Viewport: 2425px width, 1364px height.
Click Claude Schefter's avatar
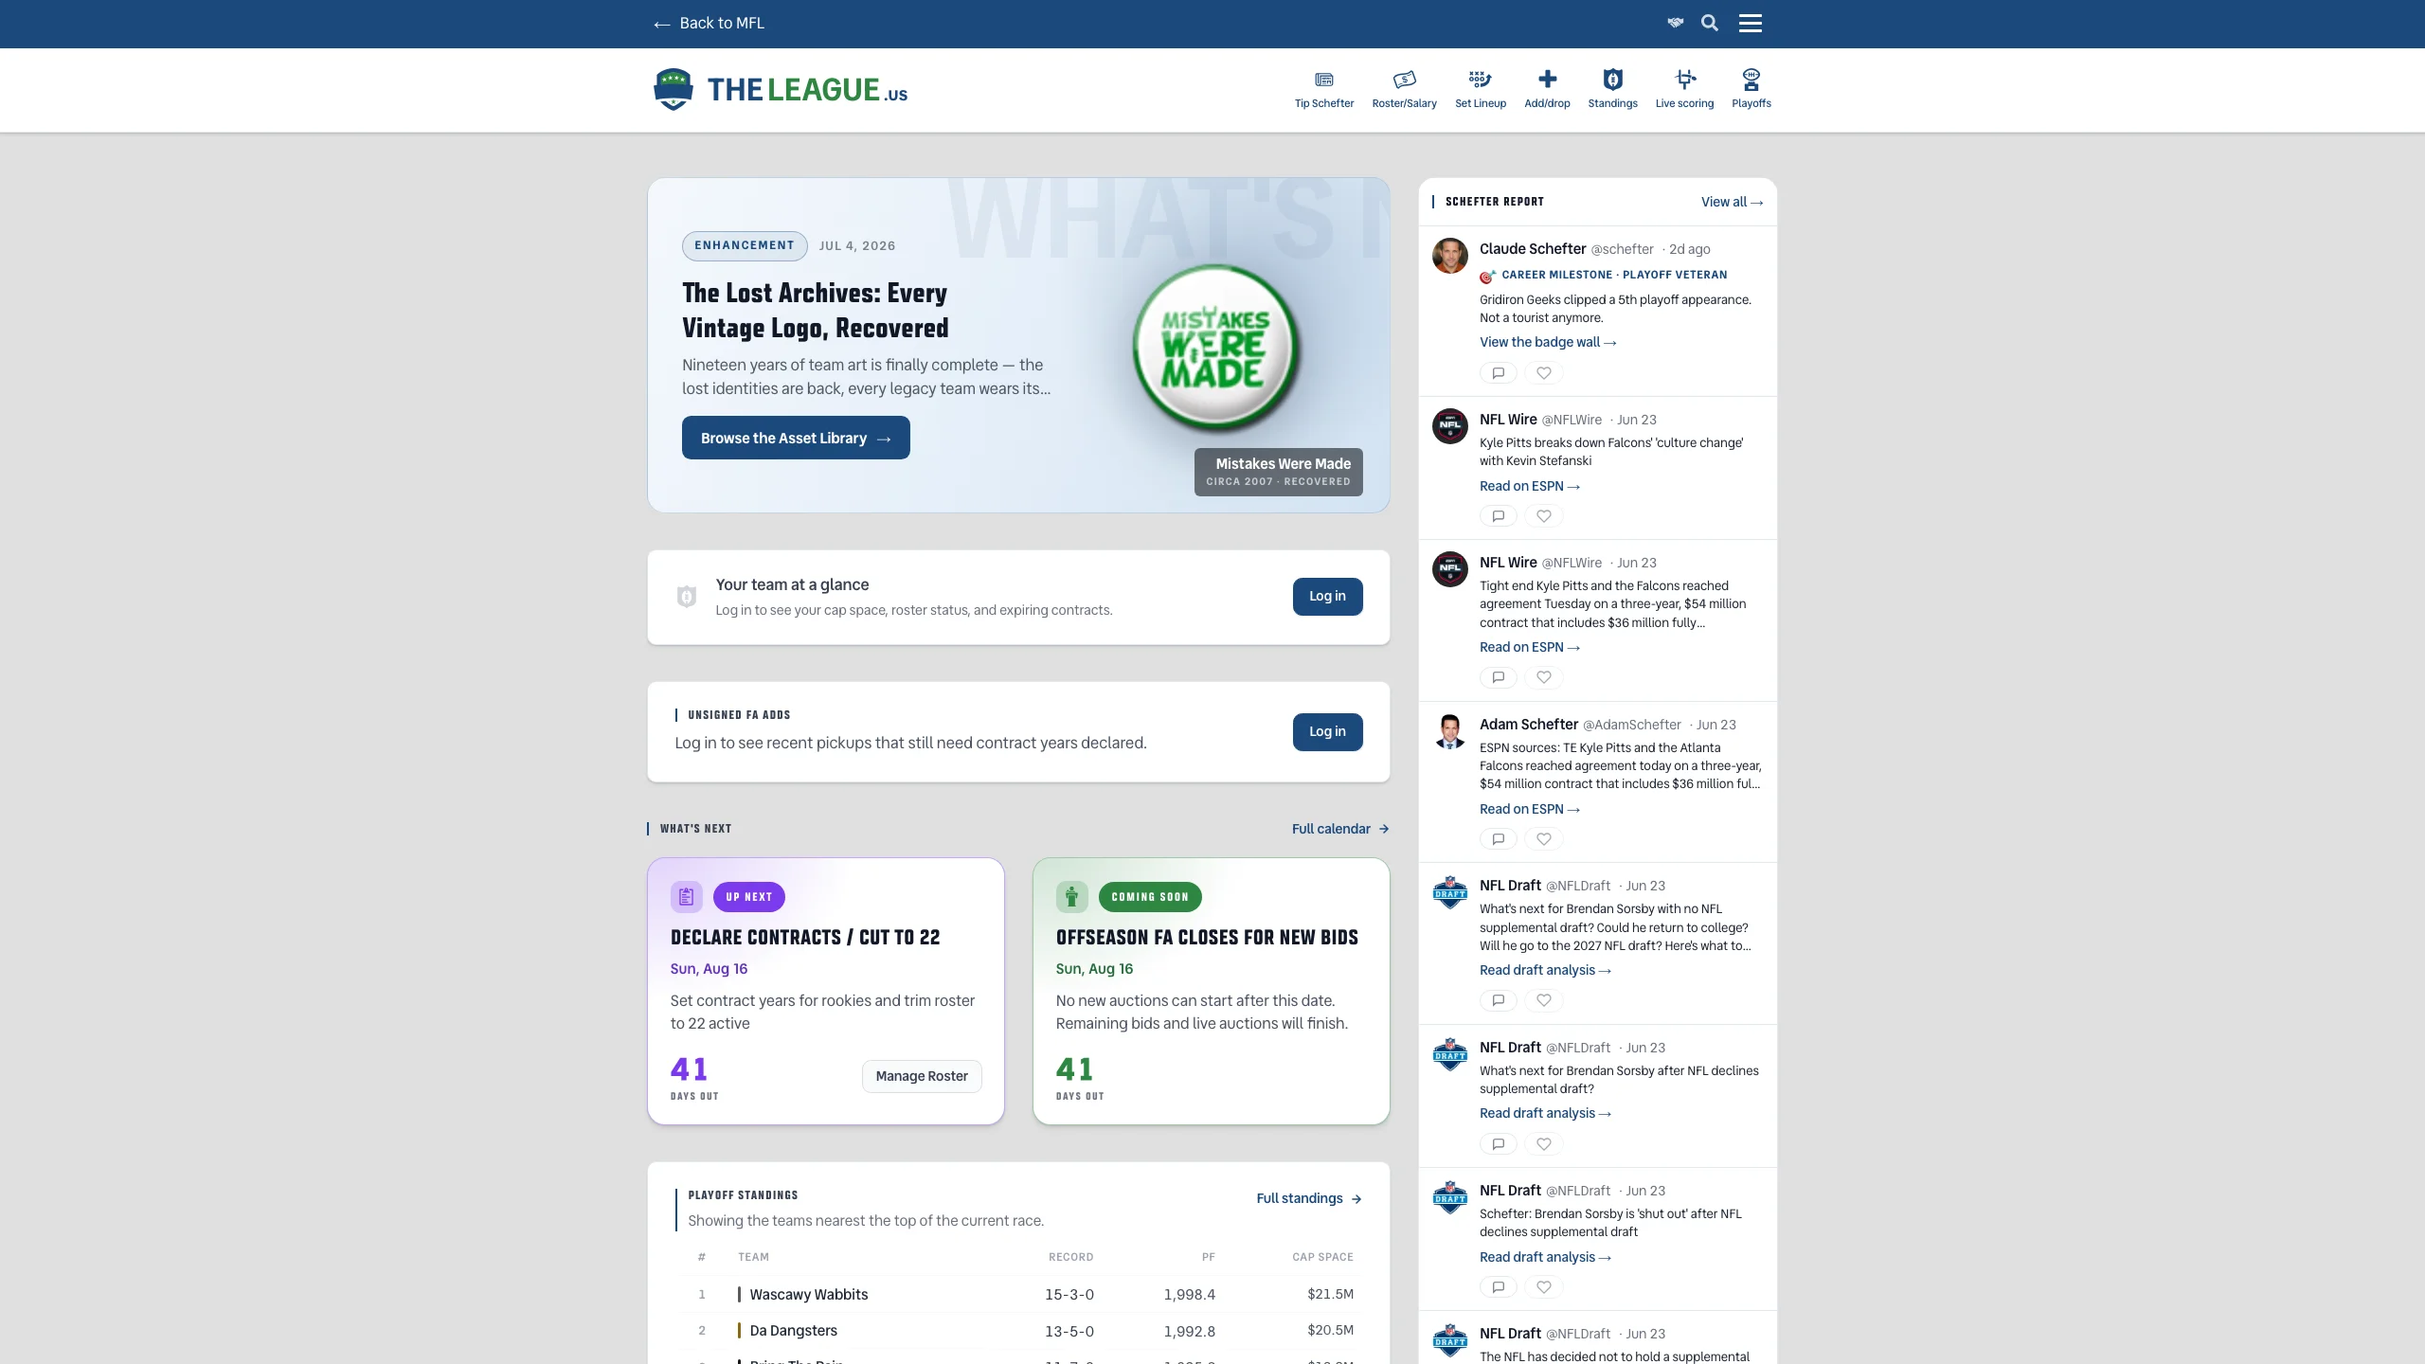point(1449,256)
